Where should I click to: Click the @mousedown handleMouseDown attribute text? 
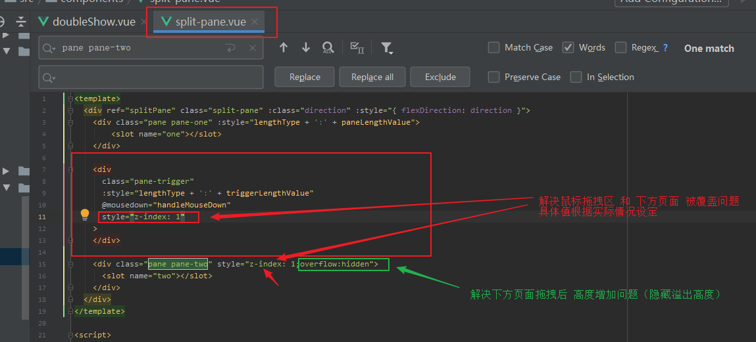(x=166, y=205)
